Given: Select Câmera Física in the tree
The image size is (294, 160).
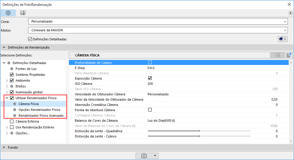Looking at the screenshot, I should pyautogui.click(x=28, y=104).
